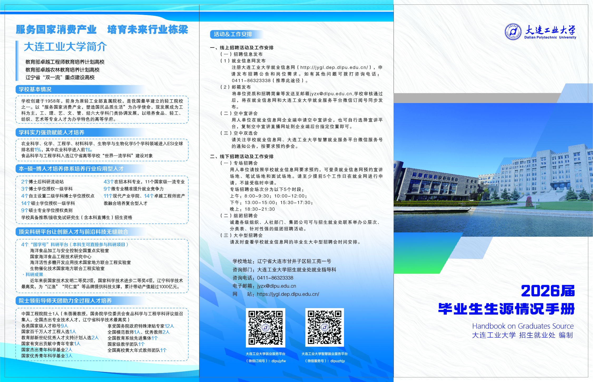This screenshot has width=593, height=382.
Task: Click the （三）大中型招聘会 subheading
Action: 241,235
